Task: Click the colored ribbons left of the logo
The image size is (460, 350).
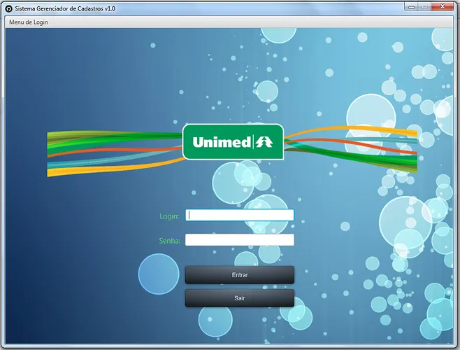Action: tap(112, 151)
